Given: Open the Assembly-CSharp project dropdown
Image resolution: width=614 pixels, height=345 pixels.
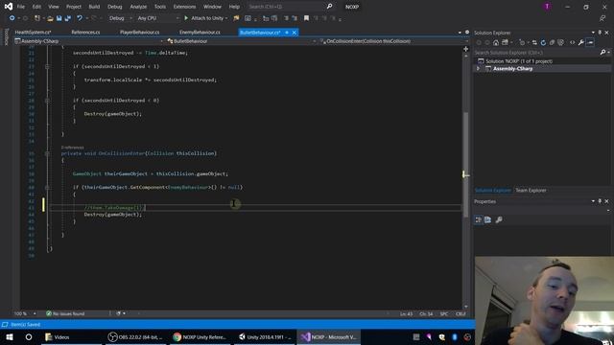Looking at the screenshot, I should pos(89,41).
